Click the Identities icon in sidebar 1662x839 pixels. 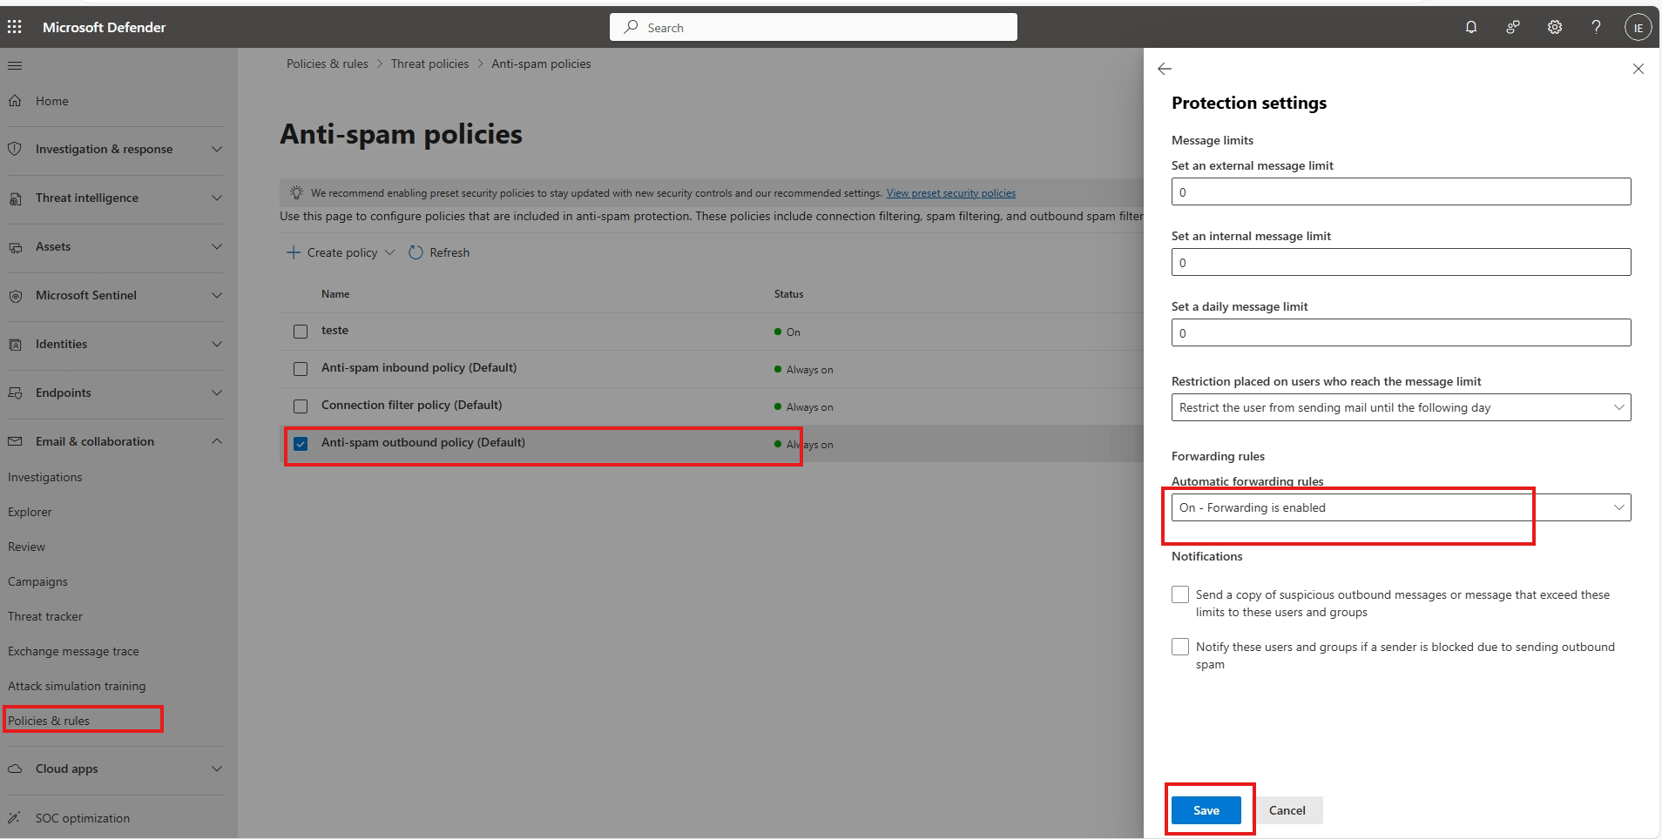(15, 345)
